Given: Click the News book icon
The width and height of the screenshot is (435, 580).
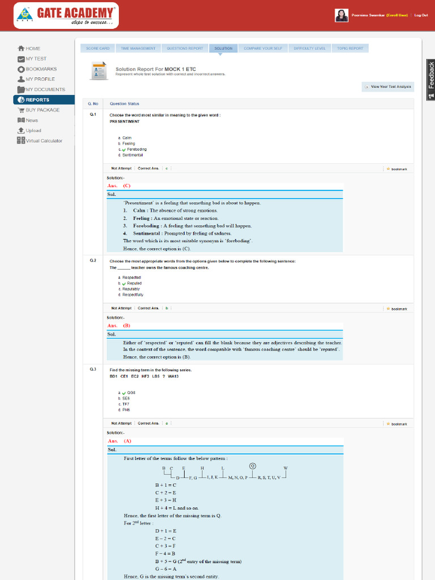Looking at the screenshot, I should pyautogui.click(x=21, y=120).
